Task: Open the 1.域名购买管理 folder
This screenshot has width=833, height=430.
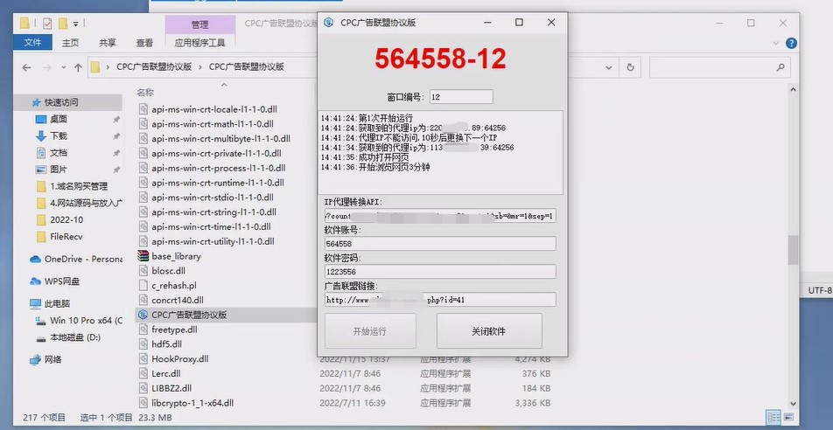Action: (x=79, y=186)
